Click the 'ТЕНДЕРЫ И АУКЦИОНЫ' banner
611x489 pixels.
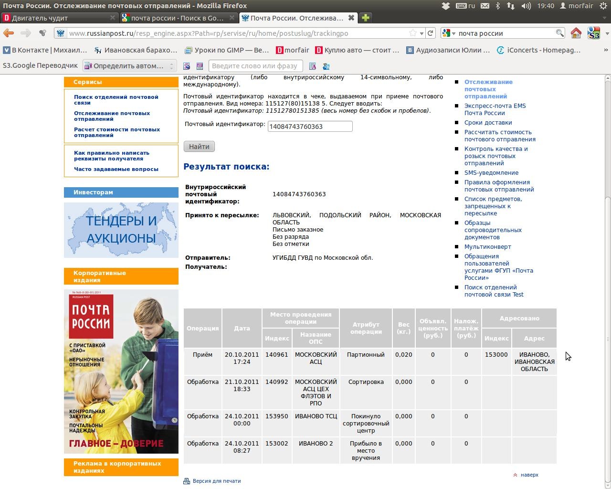coord(121,230)
